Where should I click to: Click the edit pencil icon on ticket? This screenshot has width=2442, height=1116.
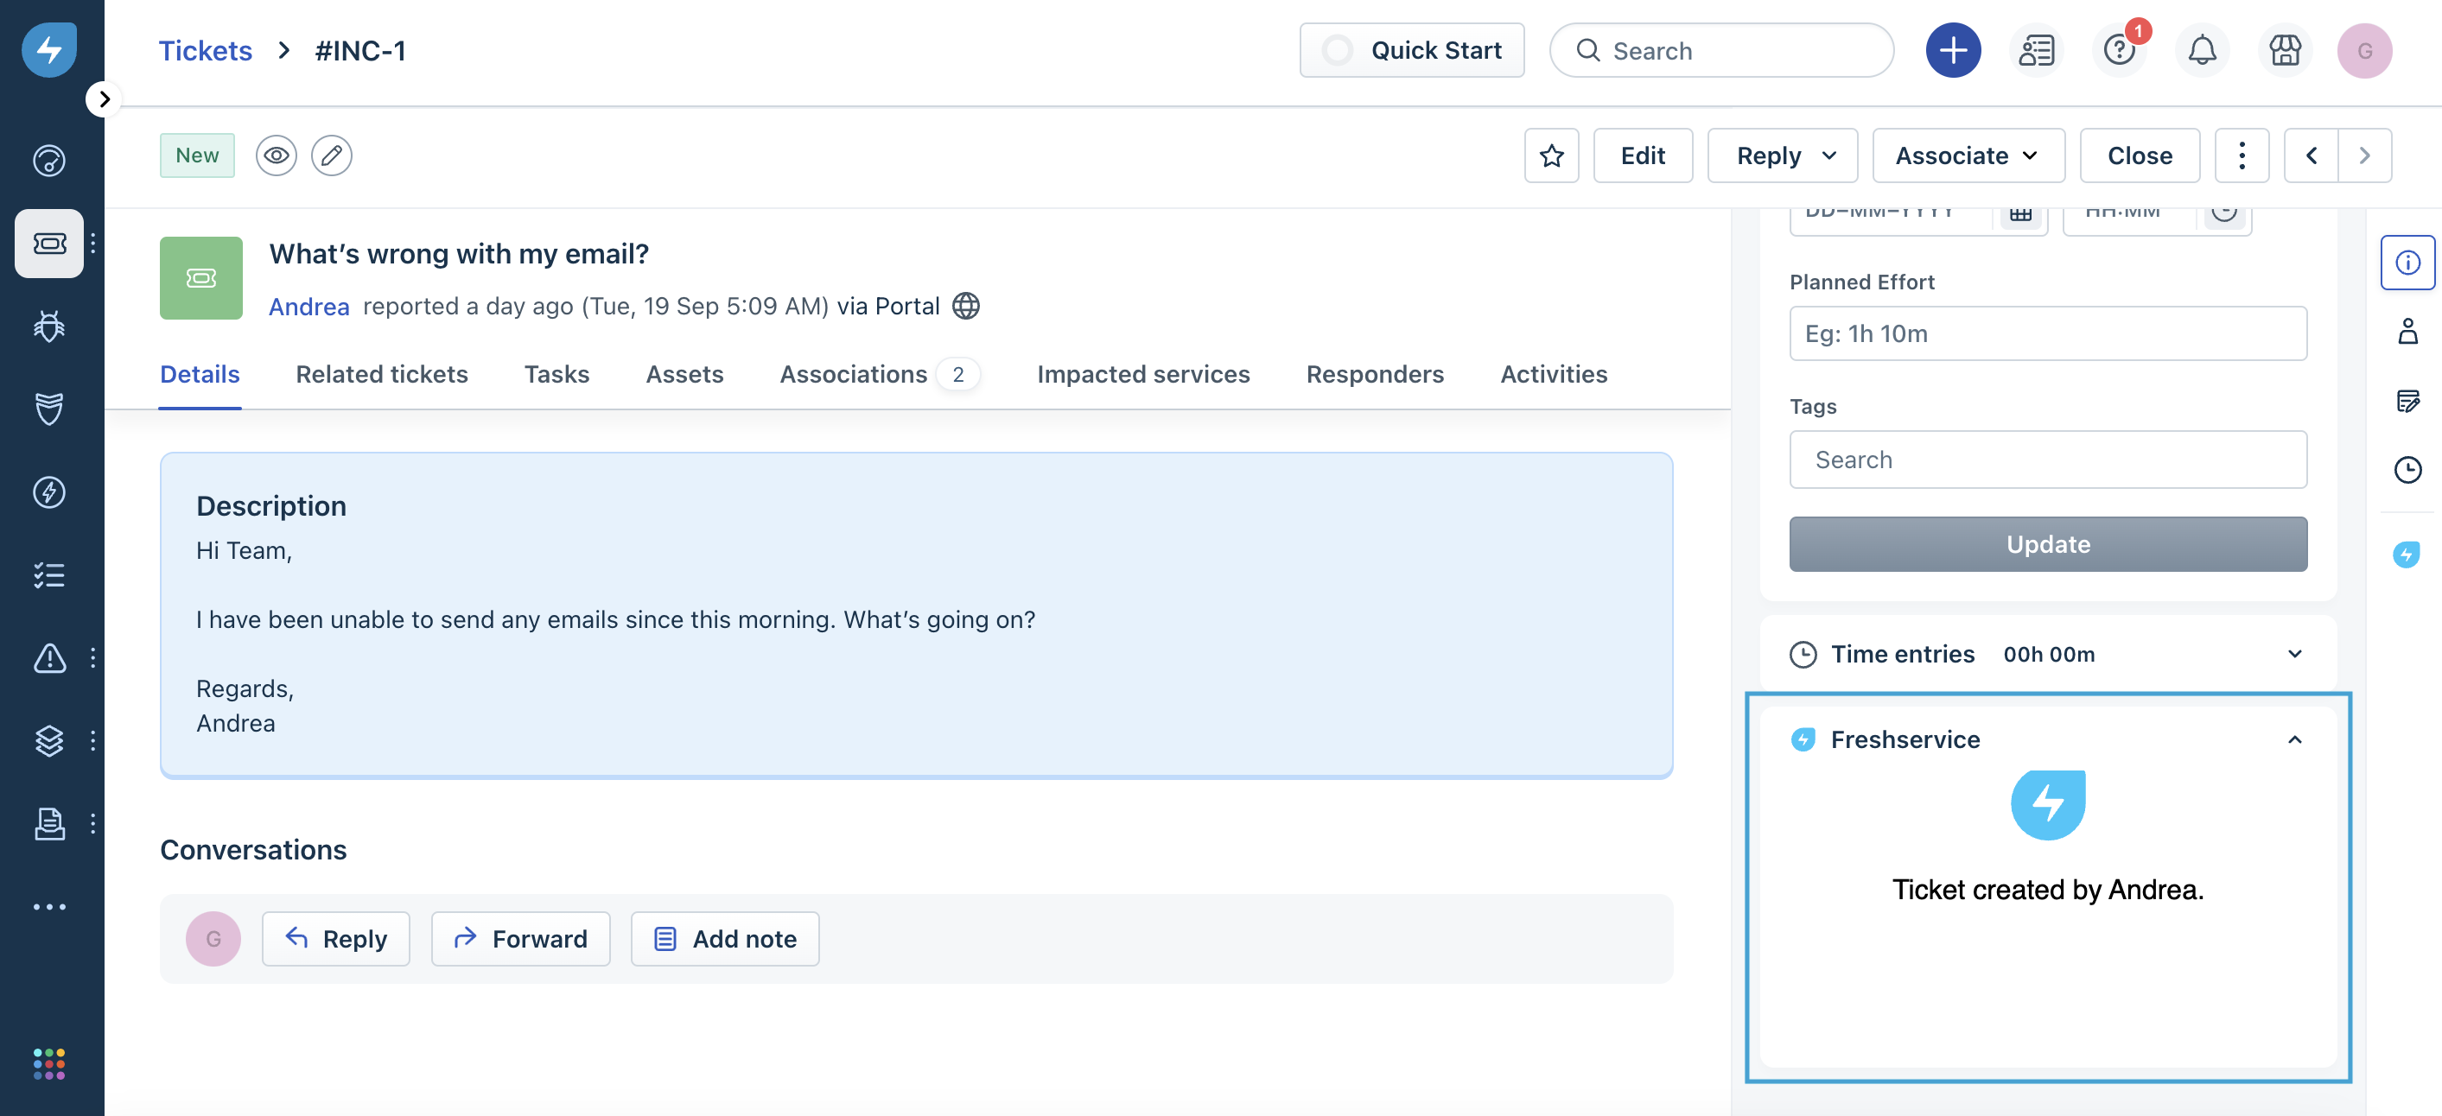click(x=330, y=154)
